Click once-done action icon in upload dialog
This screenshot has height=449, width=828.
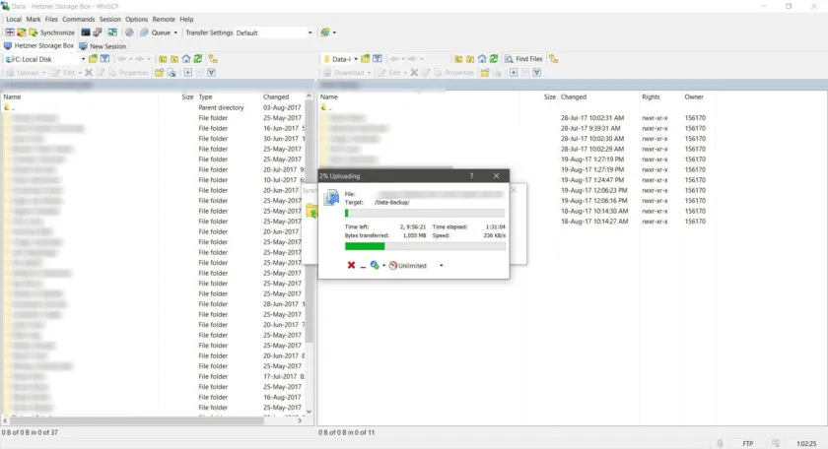[375, 265]
